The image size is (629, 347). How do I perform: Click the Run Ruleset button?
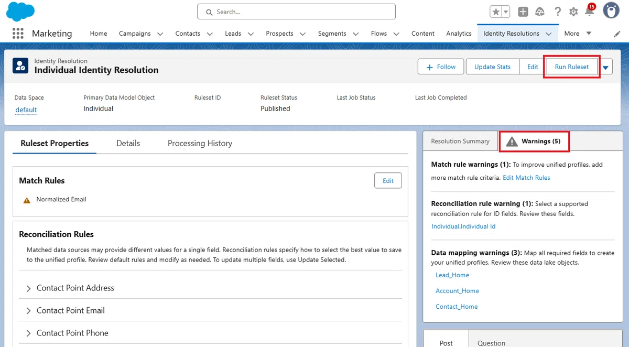571,67
